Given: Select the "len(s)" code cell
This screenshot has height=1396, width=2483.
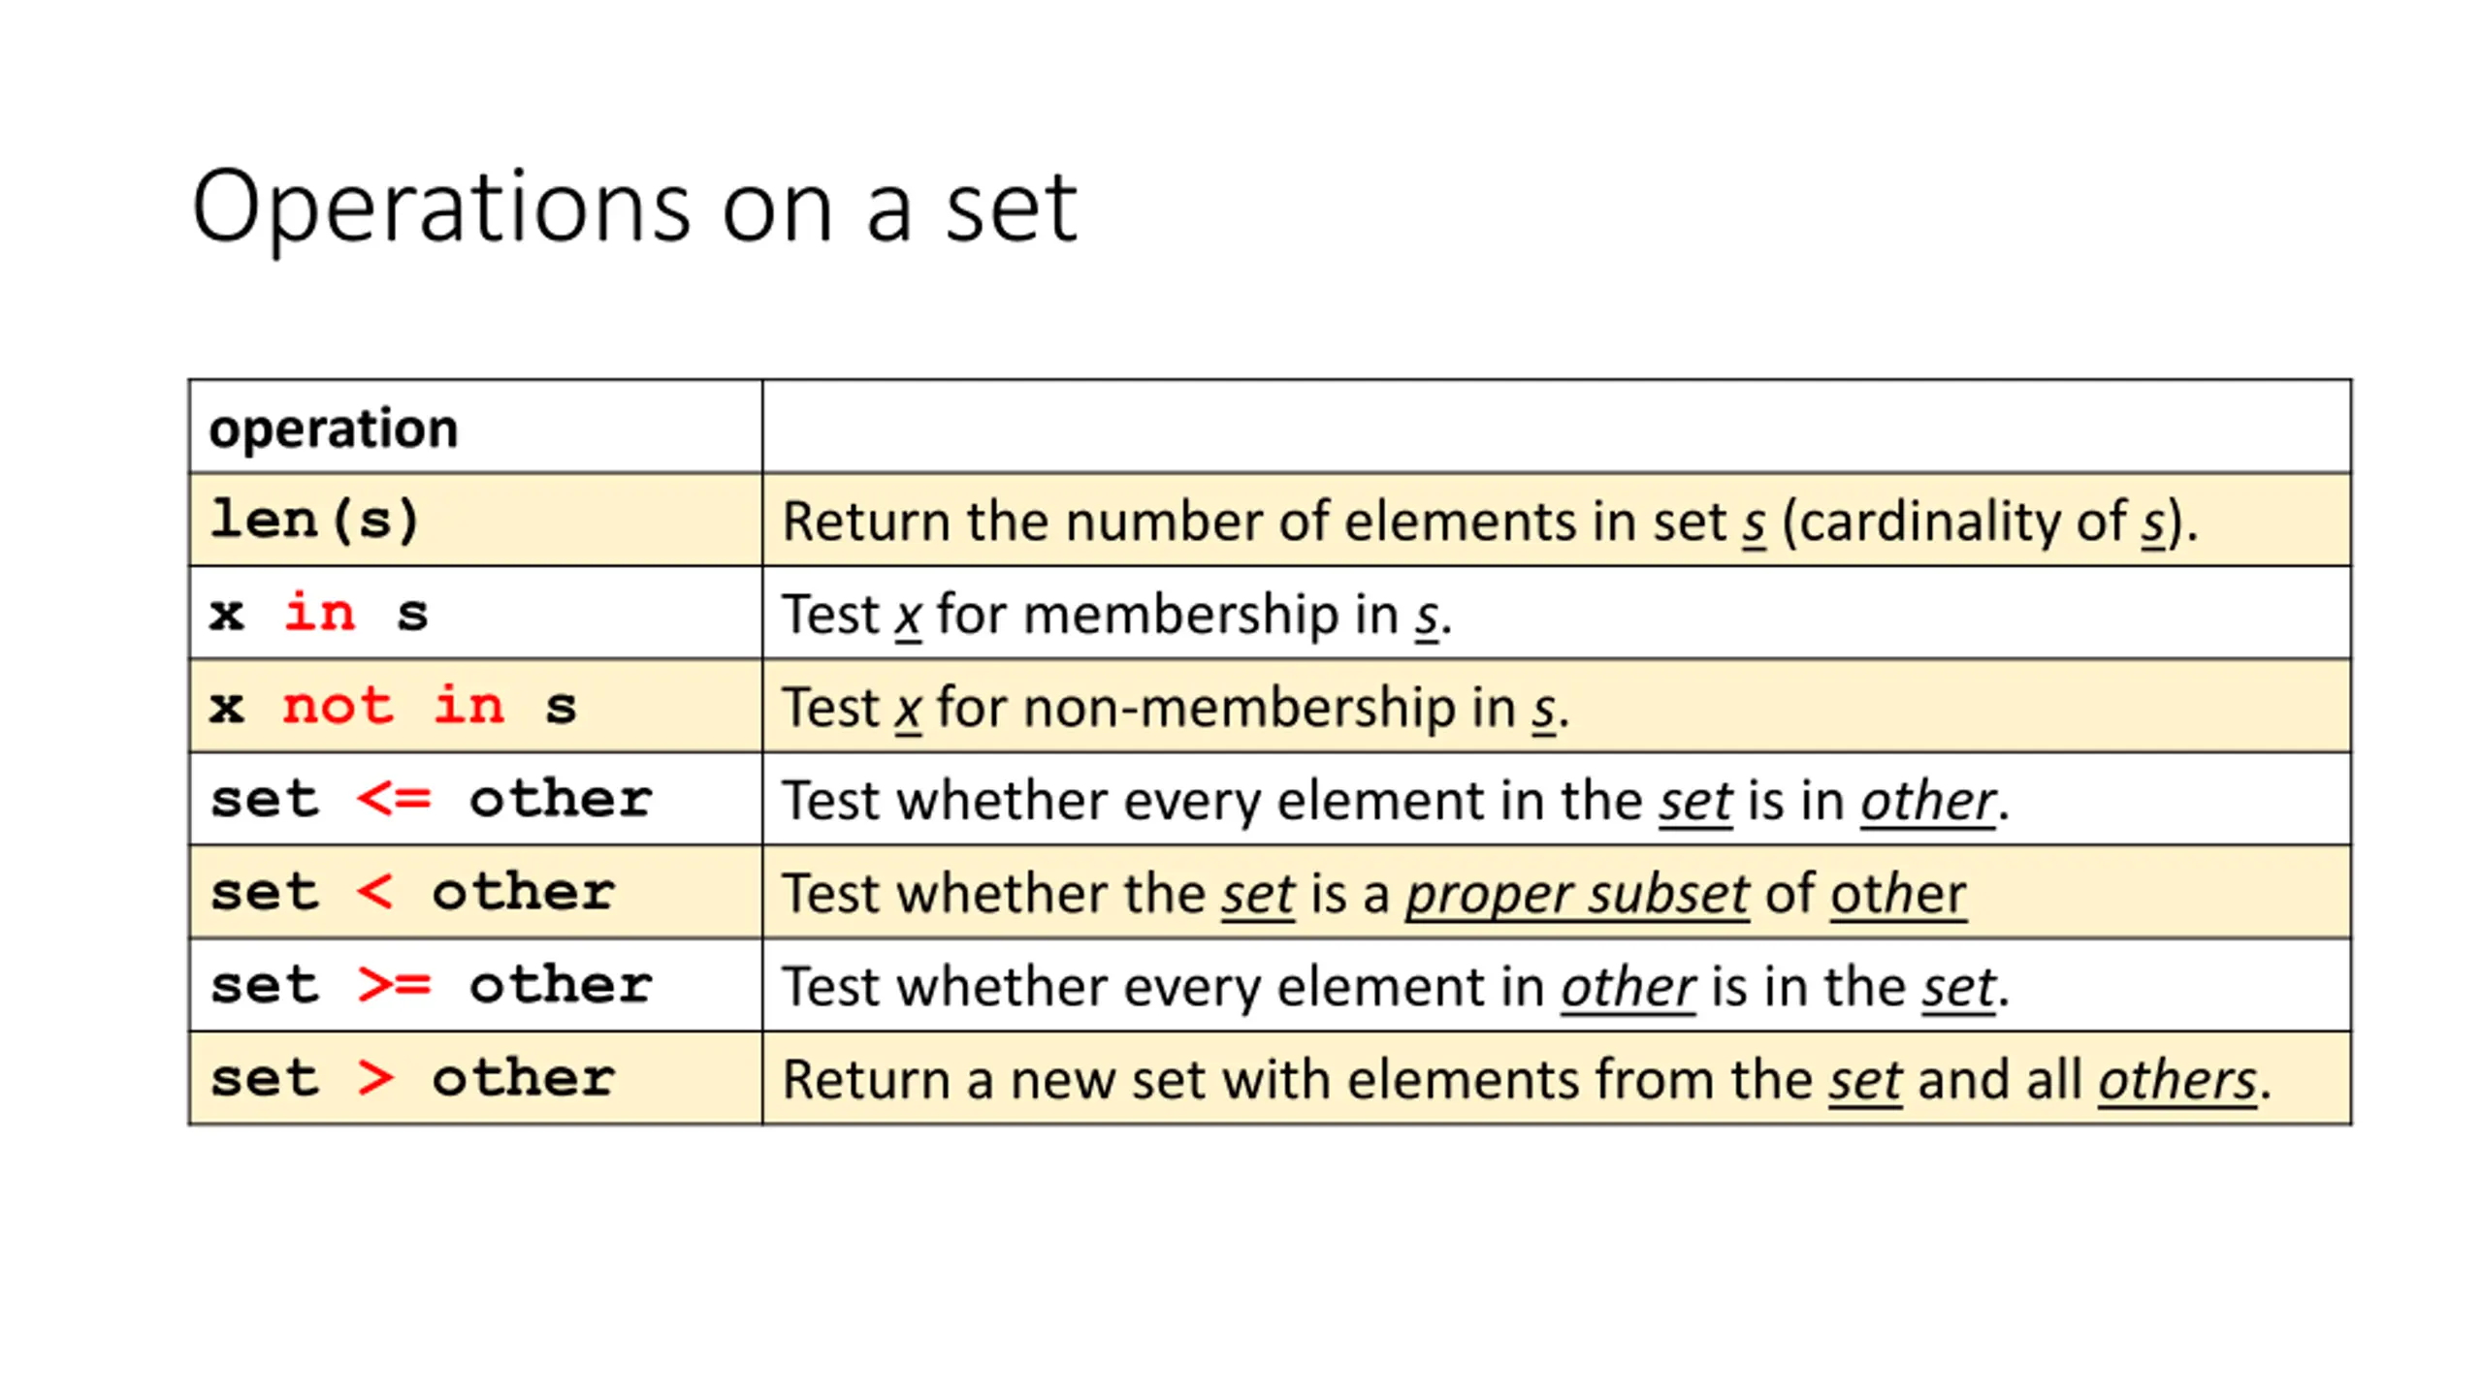Looking at the screenshot, I should [x=315, y=521].
